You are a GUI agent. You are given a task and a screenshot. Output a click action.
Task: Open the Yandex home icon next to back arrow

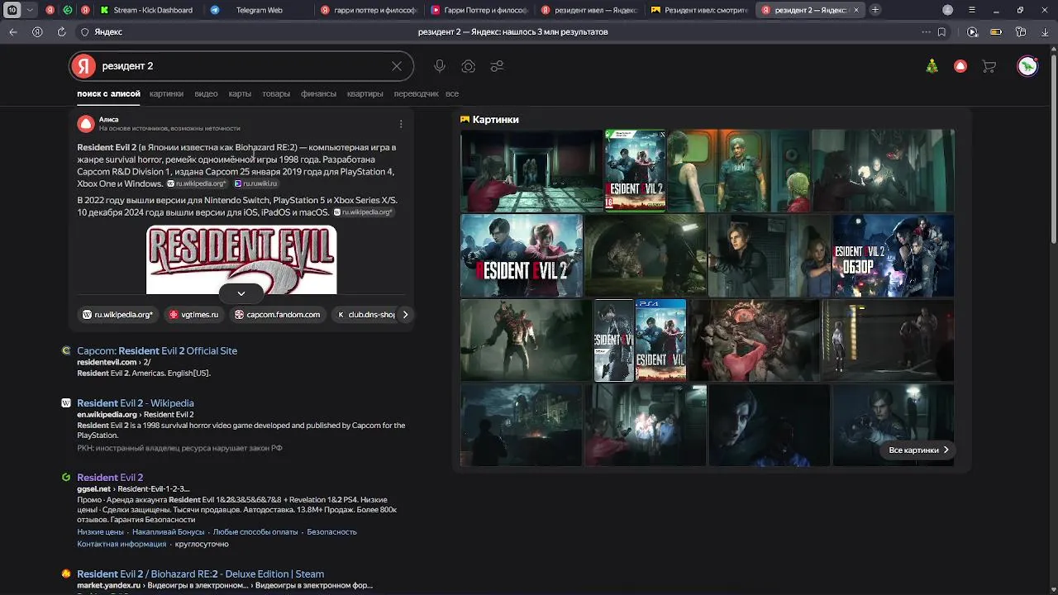[37, 31]
